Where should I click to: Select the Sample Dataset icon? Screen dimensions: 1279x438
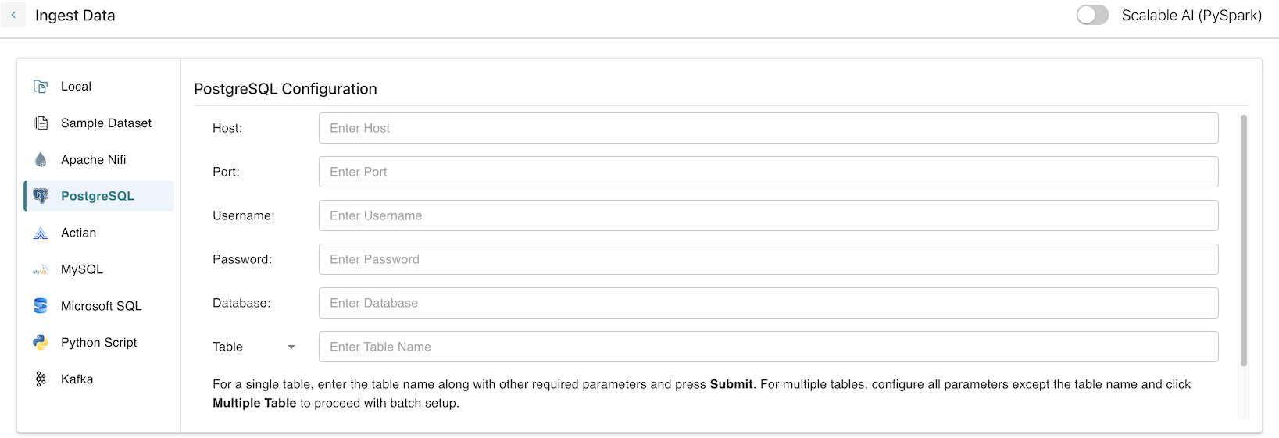click(41, 123)
